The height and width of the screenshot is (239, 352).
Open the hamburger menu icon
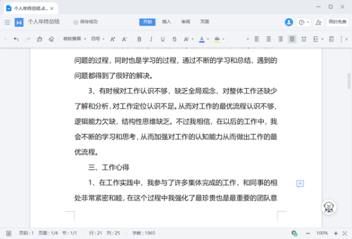(7, 22)
